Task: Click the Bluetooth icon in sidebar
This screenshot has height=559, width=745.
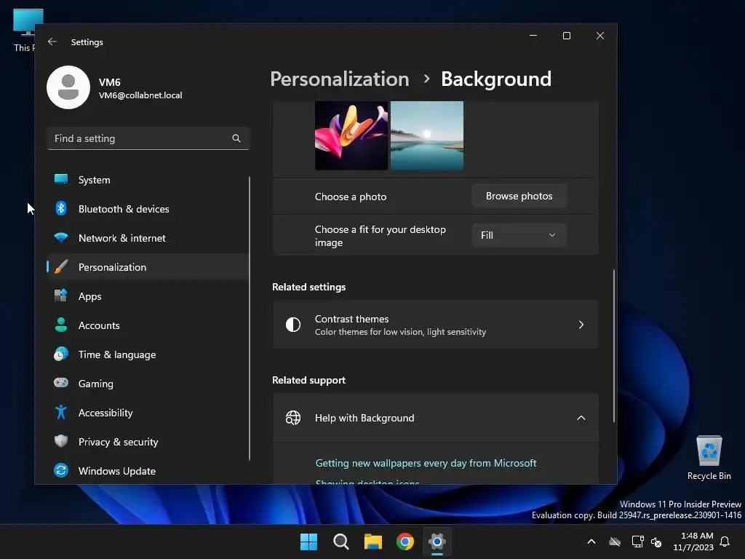Action: [61, 208]
